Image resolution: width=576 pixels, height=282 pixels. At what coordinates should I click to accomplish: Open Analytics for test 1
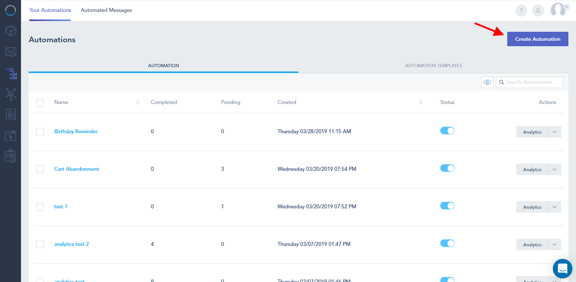[x=532, y=207]
